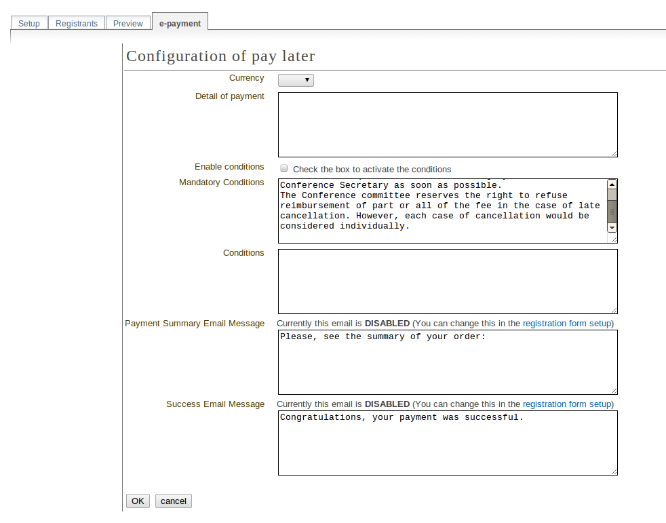Open the Setup tab
Viewport: 666px width, 523px height.
point(29,23)
